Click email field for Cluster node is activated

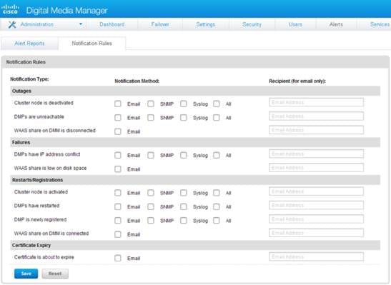pyautogui.click(x=316, y=191)
